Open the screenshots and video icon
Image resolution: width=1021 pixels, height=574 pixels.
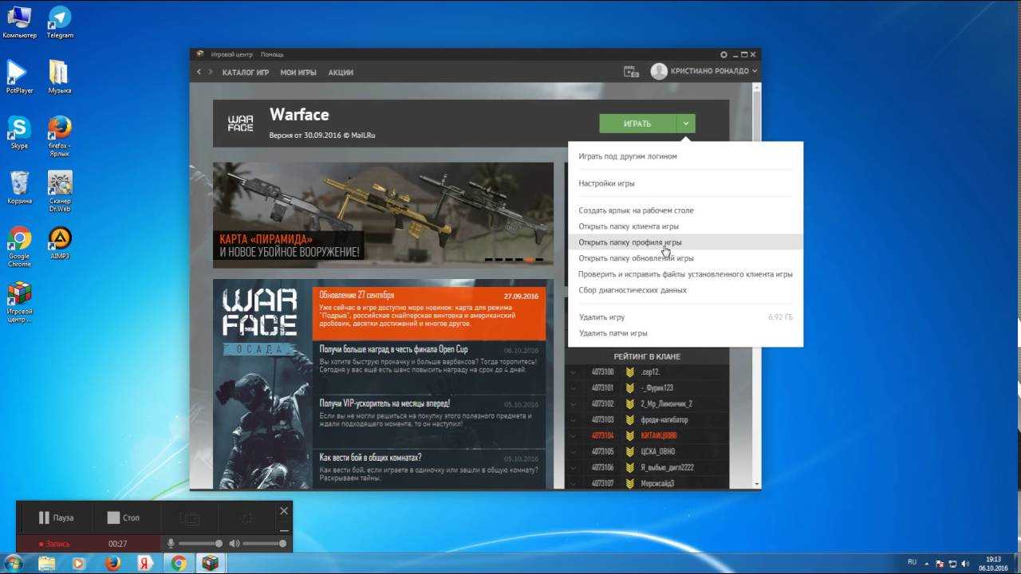point(631,72)
